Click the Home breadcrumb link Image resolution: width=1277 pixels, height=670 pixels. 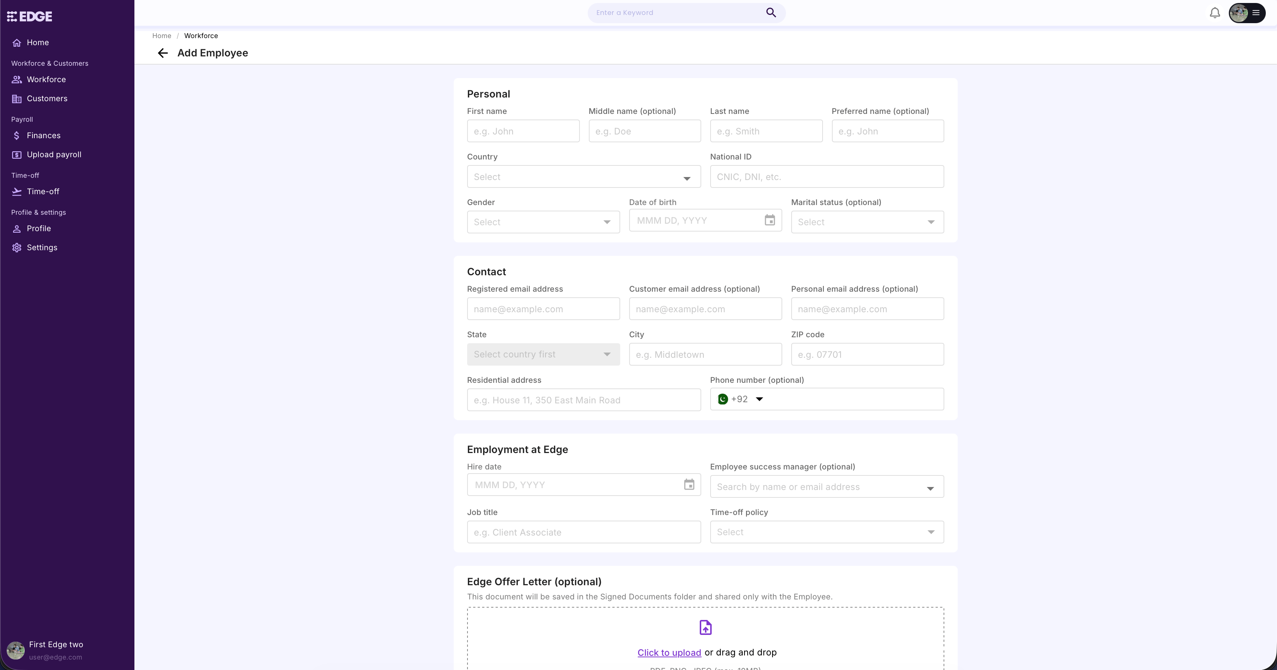(162, 36)
